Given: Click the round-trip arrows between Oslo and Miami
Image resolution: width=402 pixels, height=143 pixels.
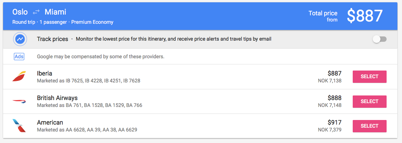Looking at the screenshot, I should click(x=36, y=12).
